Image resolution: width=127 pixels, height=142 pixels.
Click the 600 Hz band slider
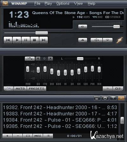(x=58, y=73)
